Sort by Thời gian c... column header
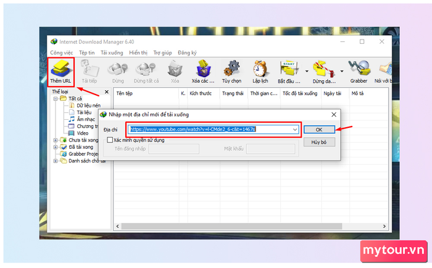Viewport: 432px width, 268px height. coord(264,94)
